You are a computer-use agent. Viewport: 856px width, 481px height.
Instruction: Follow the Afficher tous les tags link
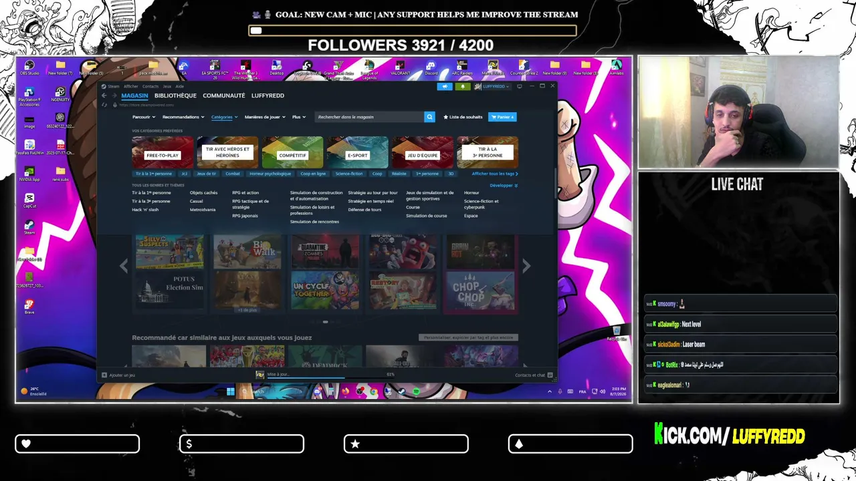[495, 174]
